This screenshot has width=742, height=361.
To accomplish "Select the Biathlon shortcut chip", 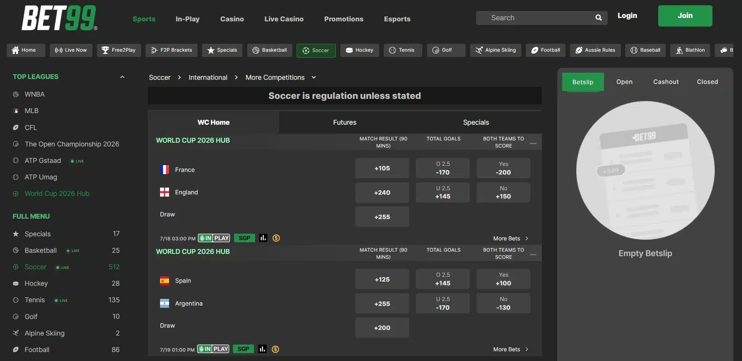I will pos(690,50).
